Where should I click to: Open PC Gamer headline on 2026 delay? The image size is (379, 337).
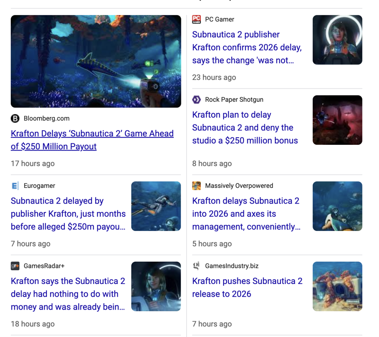[x=247, y=47]
